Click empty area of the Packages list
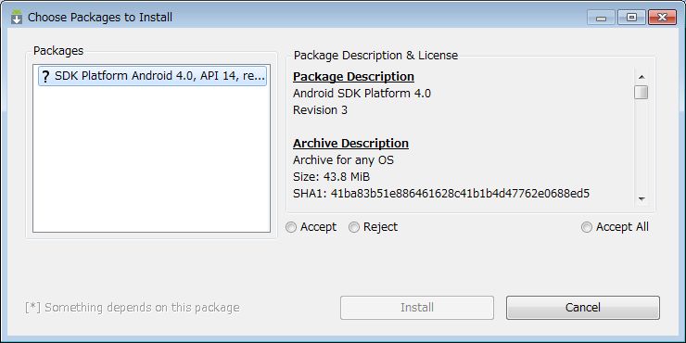The width and height of the screenshot is (686, 343). 152,159
